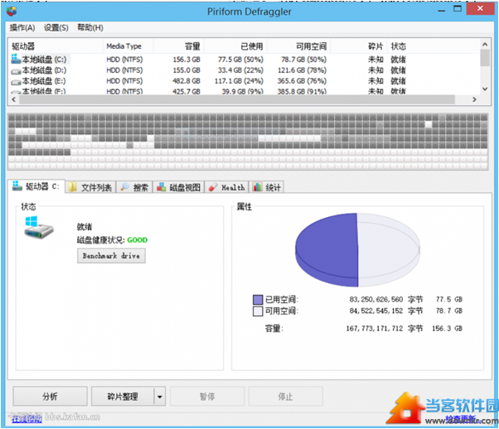The width and height of the screenshot is (499, 429).
Task: Open the 设置(S) menu
Action: (x=56, y=27)
